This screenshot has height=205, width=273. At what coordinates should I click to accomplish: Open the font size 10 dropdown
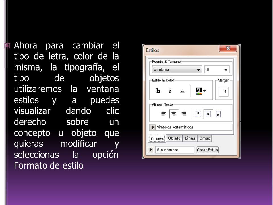coord(217,70)
